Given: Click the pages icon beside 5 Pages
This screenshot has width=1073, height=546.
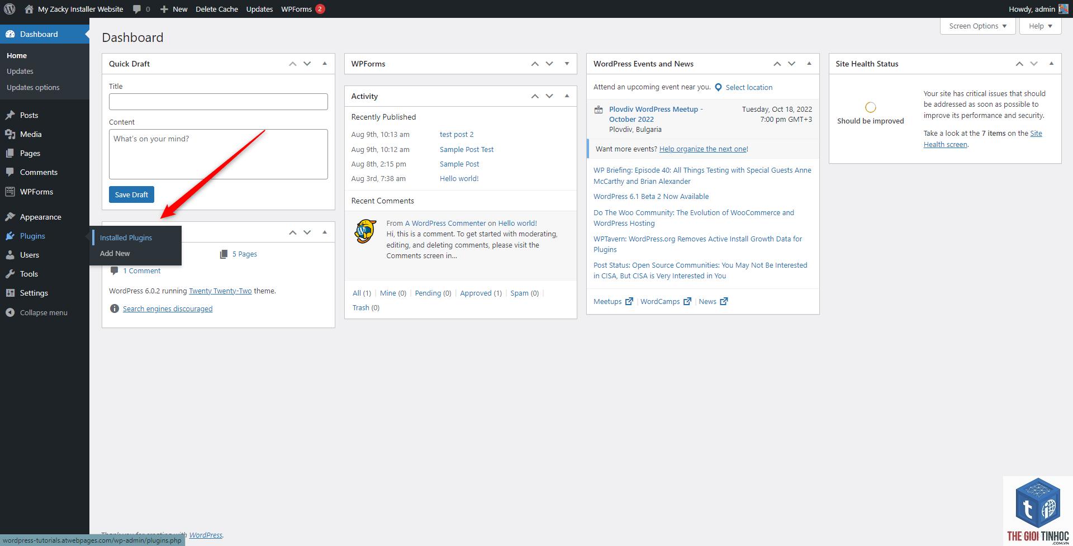Looking at the screenshot, I should [x=224, y=254].
